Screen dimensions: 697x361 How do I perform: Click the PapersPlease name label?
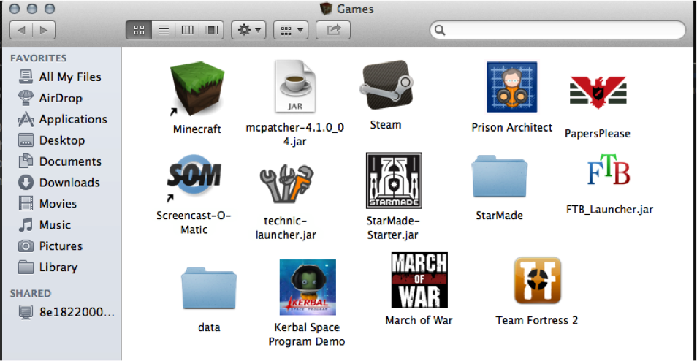click(x=598, y=134)
